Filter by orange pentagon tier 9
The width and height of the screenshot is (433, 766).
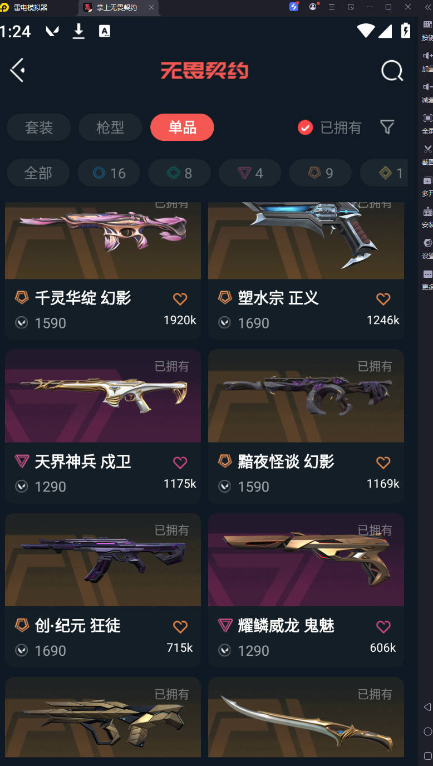(x=321, y=173)
